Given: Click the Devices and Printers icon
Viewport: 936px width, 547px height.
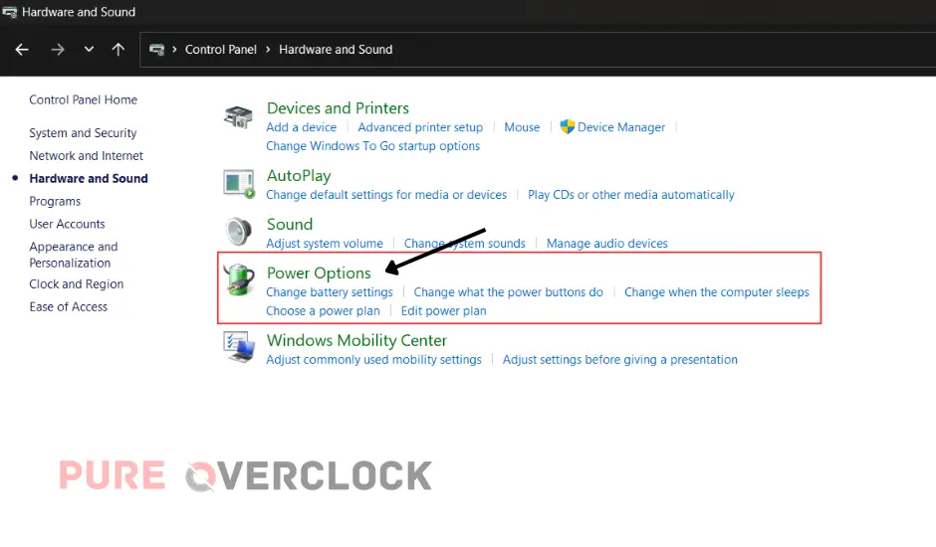Looking at the screenshot, I should (238, 117).
